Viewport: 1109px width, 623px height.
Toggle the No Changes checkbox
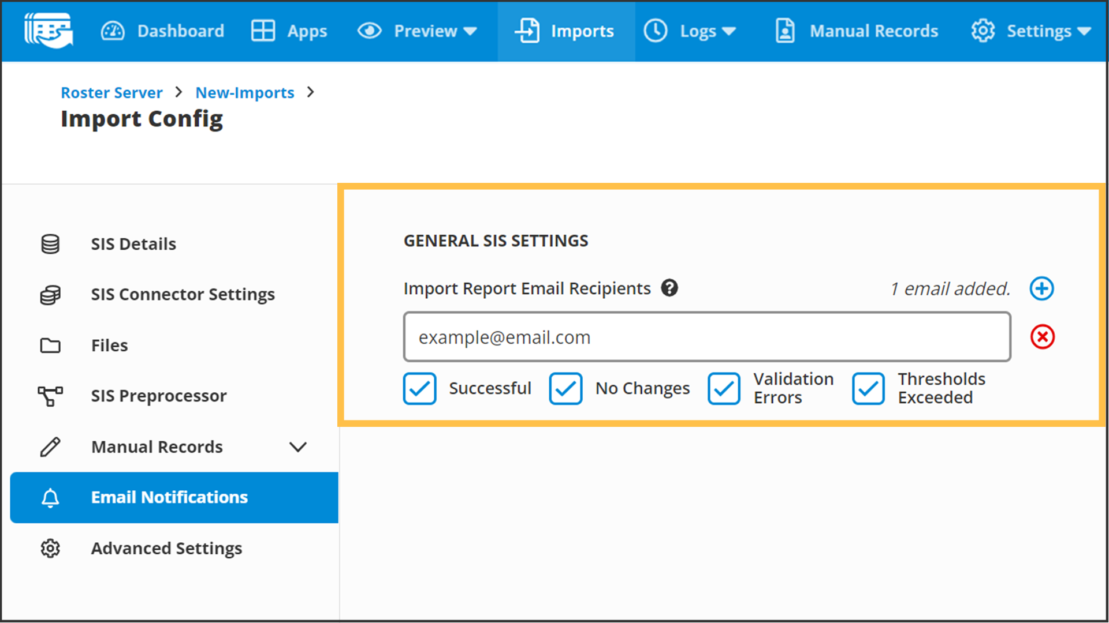pos(565,389)
